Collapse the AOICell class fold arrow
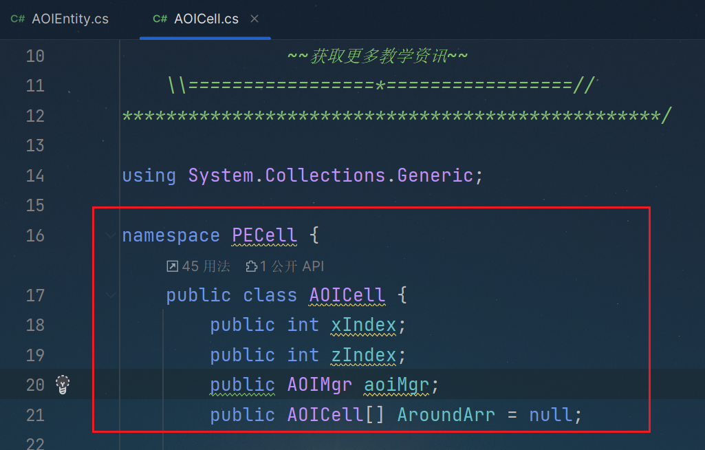Viewport: 705px width, 450px height. (110, 296)
